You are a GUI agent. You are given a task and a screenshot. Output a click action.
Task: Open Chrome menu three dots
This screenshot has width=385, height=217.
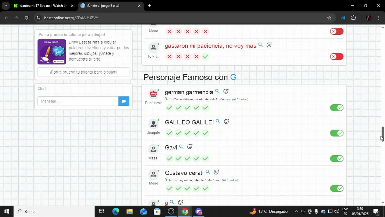[x=378, y=18]
